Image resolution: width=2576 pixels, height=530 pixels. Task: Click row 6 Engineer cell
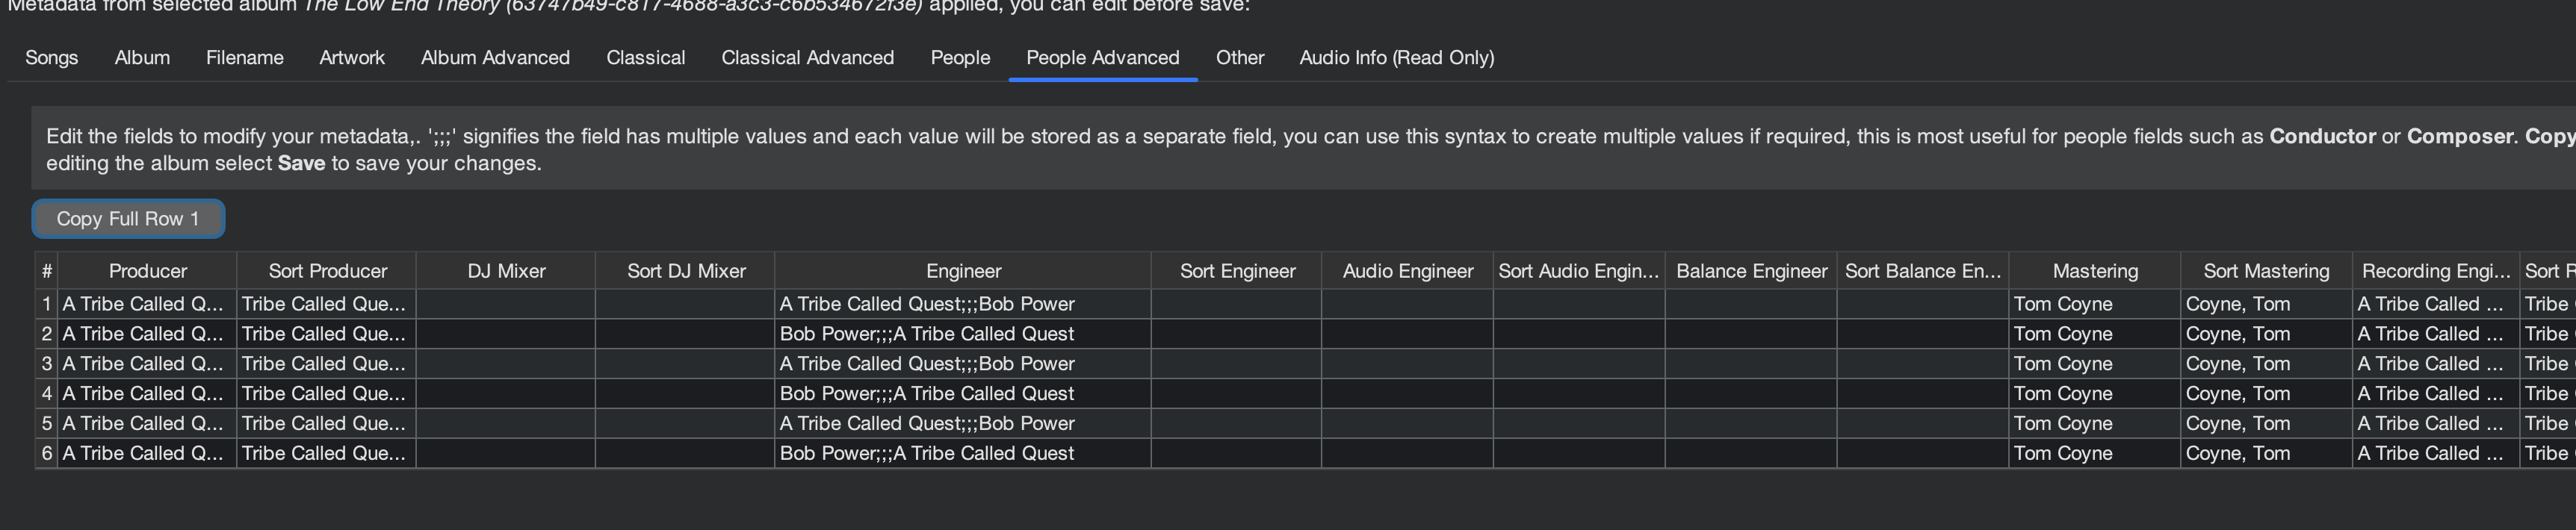coord(963,454)
